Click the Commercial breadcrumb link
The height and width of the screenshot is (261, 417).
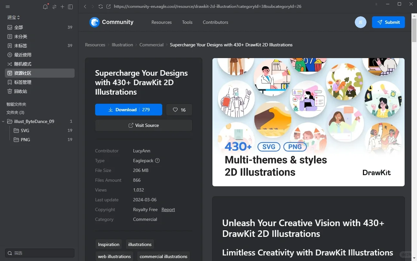point(151,45)
